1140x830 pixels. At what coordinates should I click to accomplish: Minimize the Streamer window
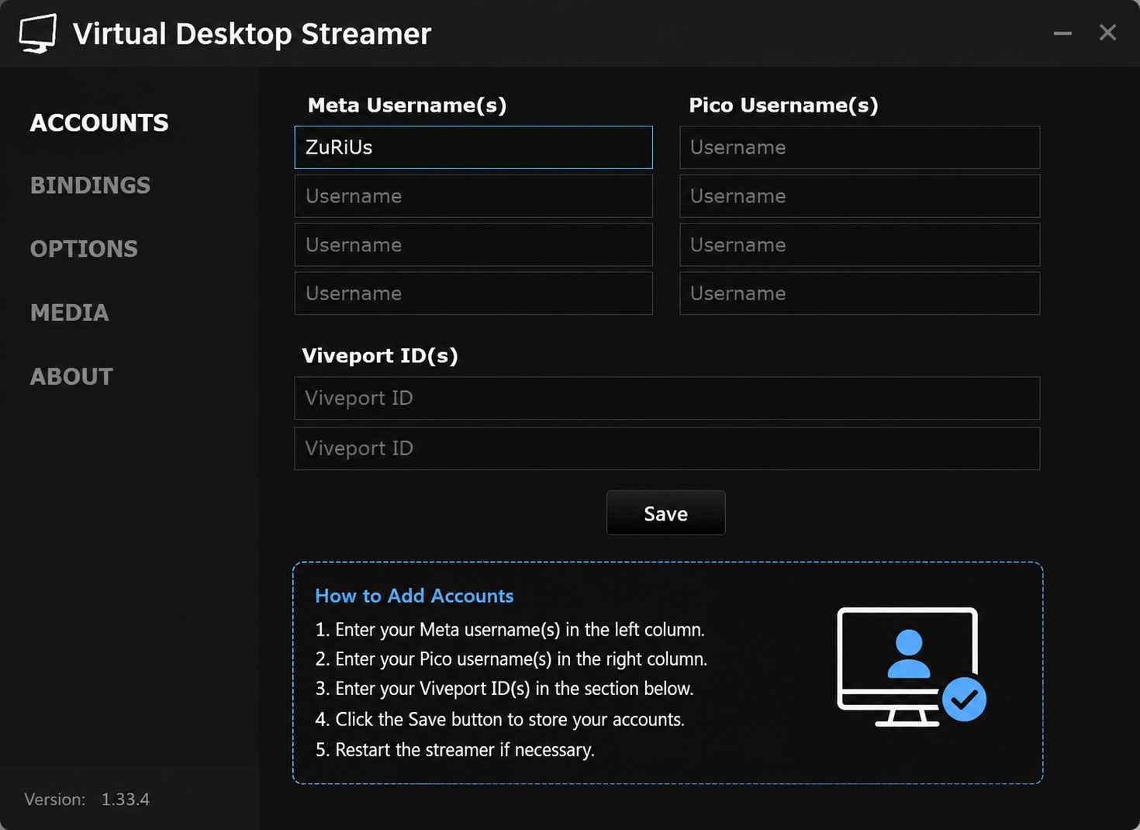tap(1062, 33)
